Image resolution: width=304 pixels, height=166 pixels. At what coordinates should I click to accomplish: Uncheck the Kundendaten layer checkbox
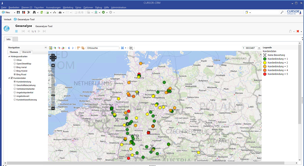[12, 78]
